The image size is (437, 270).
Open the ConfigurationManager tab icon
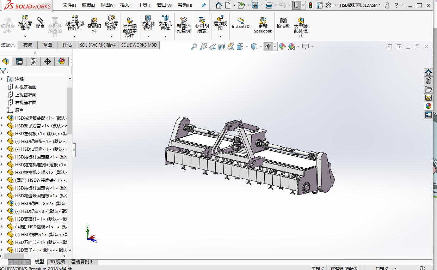click(33, 61)
